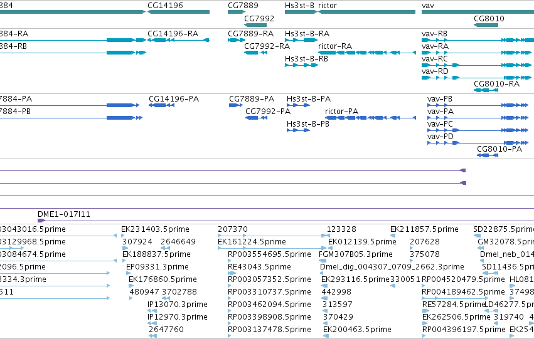534x339 pixels.
Task: Select the 2646649 feature label
Action: coord(178,242)
